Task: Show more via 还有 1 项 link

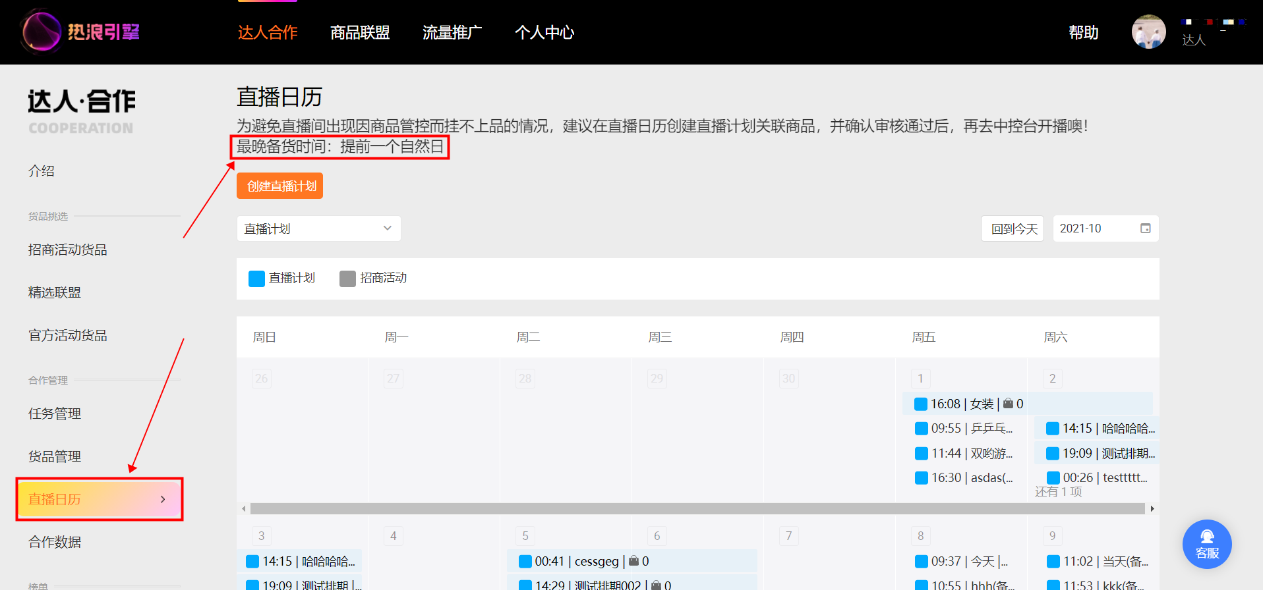Action: pyautogui.click(x=1058, y=492)
